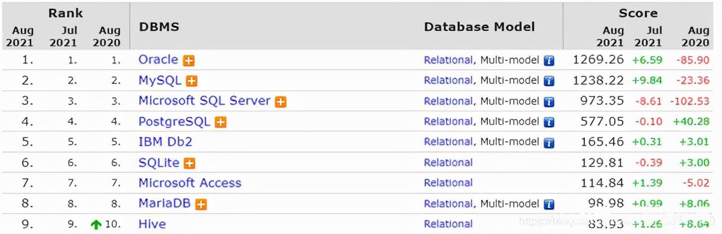
Task: Click the Relational model link for SQLite
Action: click(x=448, y=163)
